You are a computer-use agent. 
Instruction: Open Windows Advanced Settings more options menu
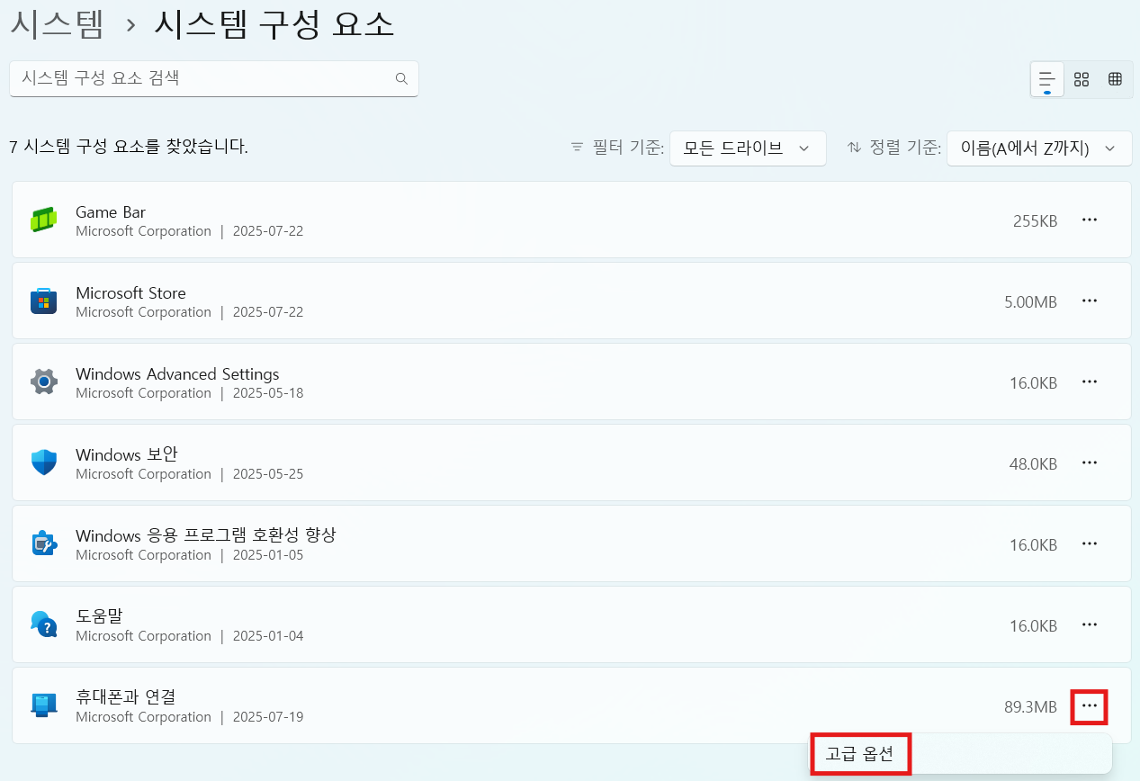[x=1090, y=382]
